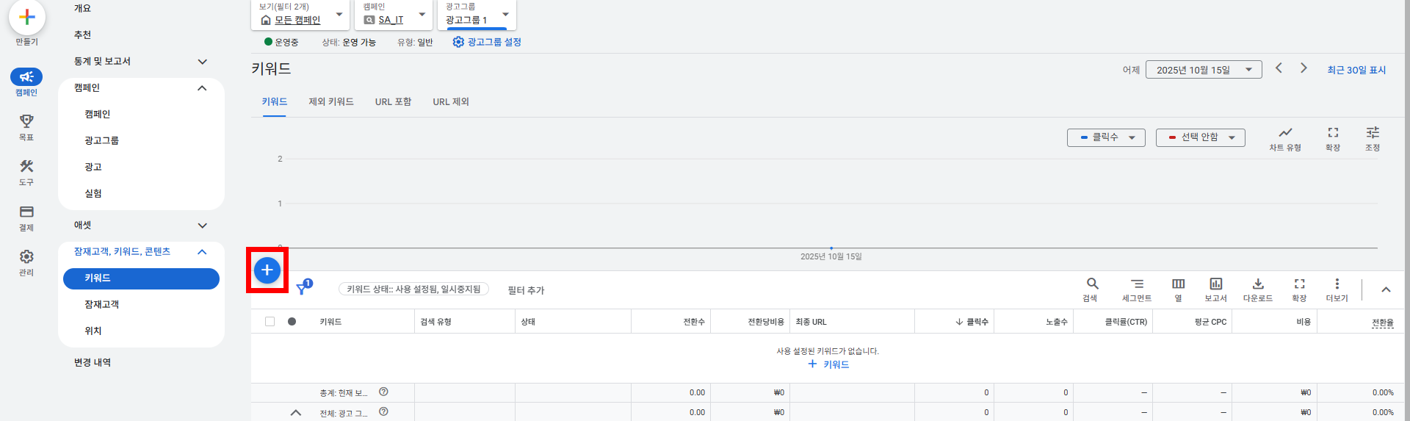Screen dimensions: 1410x421
Task: Select 잠재고객 in the left menu
Action: click(102, 304)
